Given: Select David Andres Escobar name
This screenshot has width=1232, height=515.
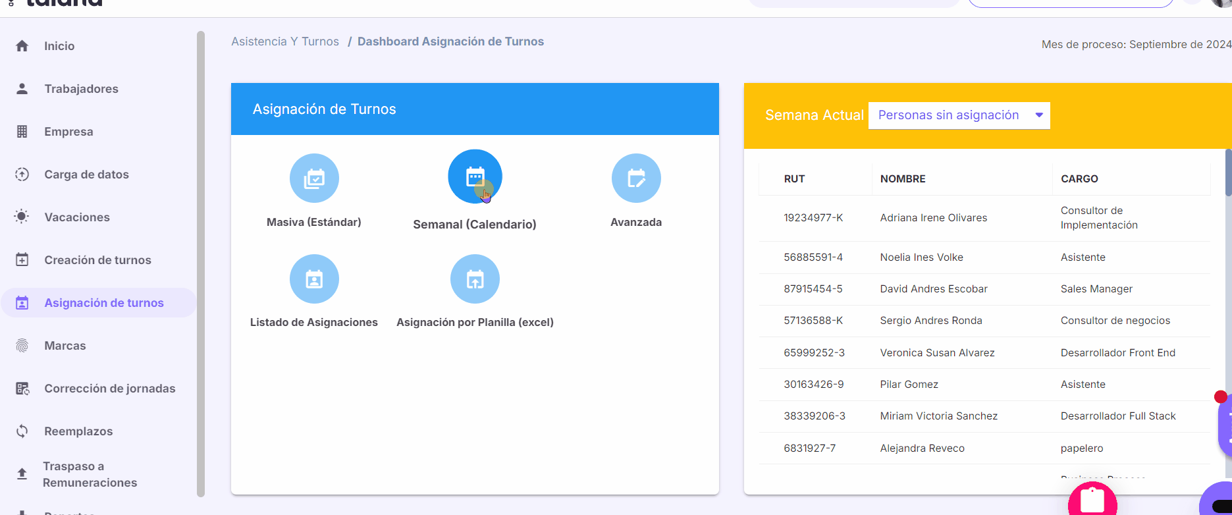Looking at the screenshot, I should pyautogui.click(x=934, y=289).
